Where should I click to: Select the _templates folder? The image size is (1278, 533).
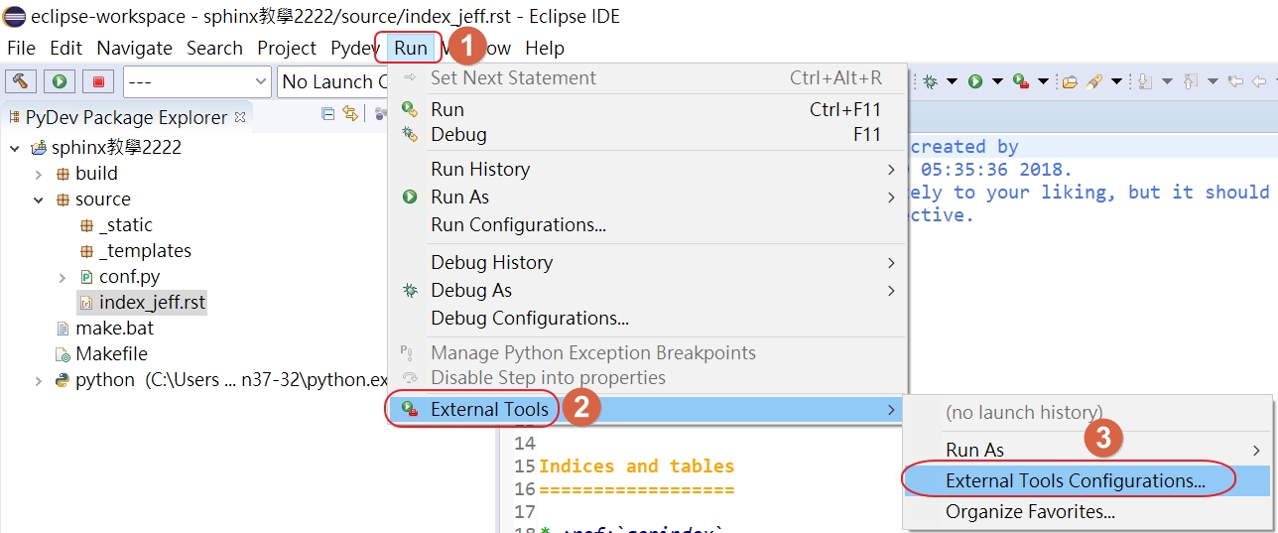(x=135, y=251)
